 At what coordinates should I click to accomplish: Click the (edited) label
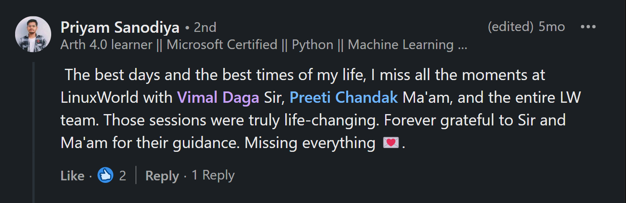(510, 27)
